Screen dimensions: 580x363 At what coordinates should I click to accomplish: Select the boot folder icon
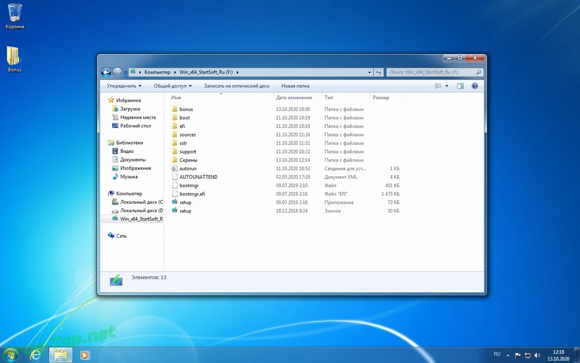click(x=175, y=118)
